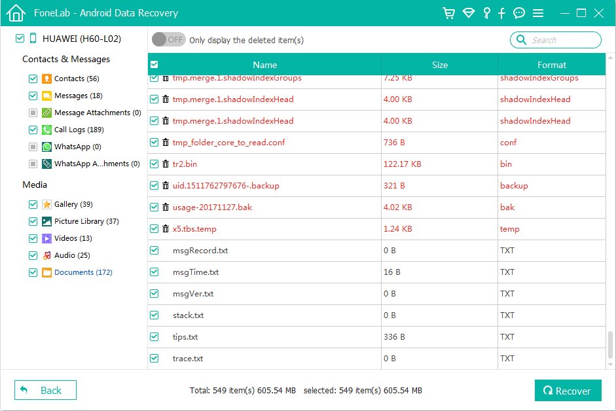Click the search magnifier icon
The width and height of the screenshot is (616, 411).
[522, 40]
